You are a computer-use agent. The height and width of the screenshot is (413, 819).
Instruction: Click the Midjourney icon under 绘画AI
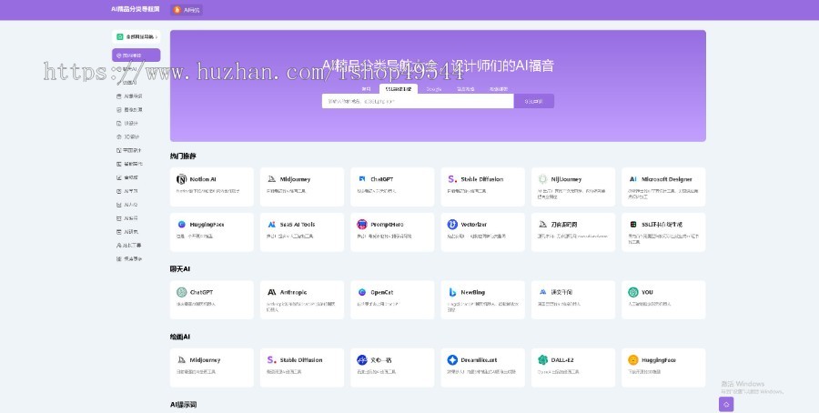click(182, 360)
